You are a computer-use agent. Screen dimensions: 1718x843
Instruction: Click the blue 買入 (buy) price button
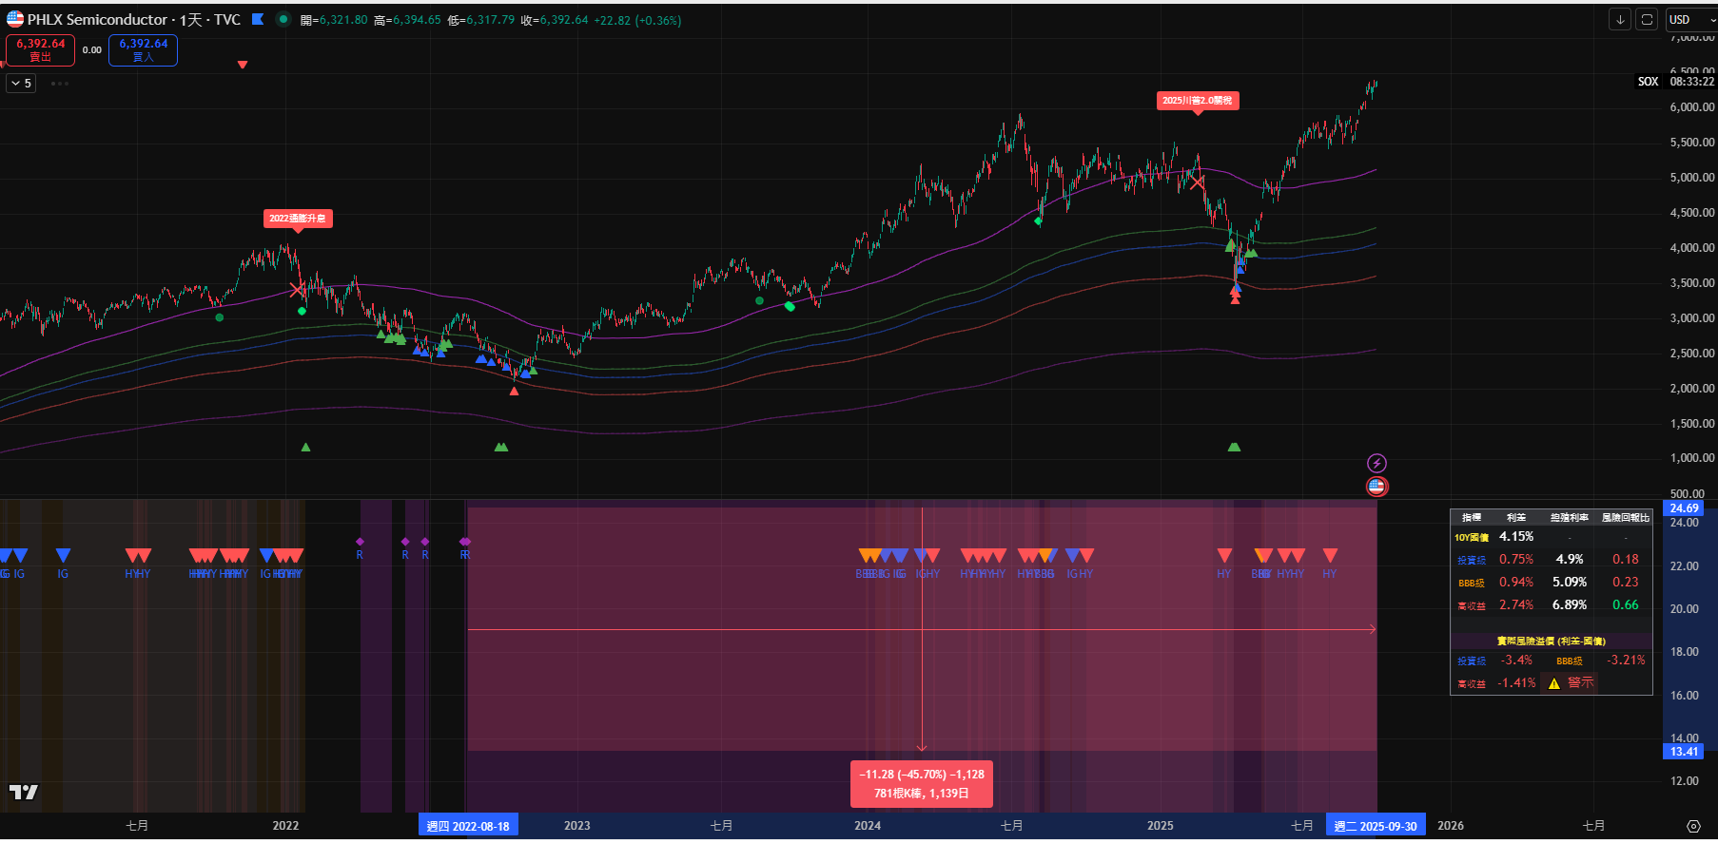click(x=143, y=50)
